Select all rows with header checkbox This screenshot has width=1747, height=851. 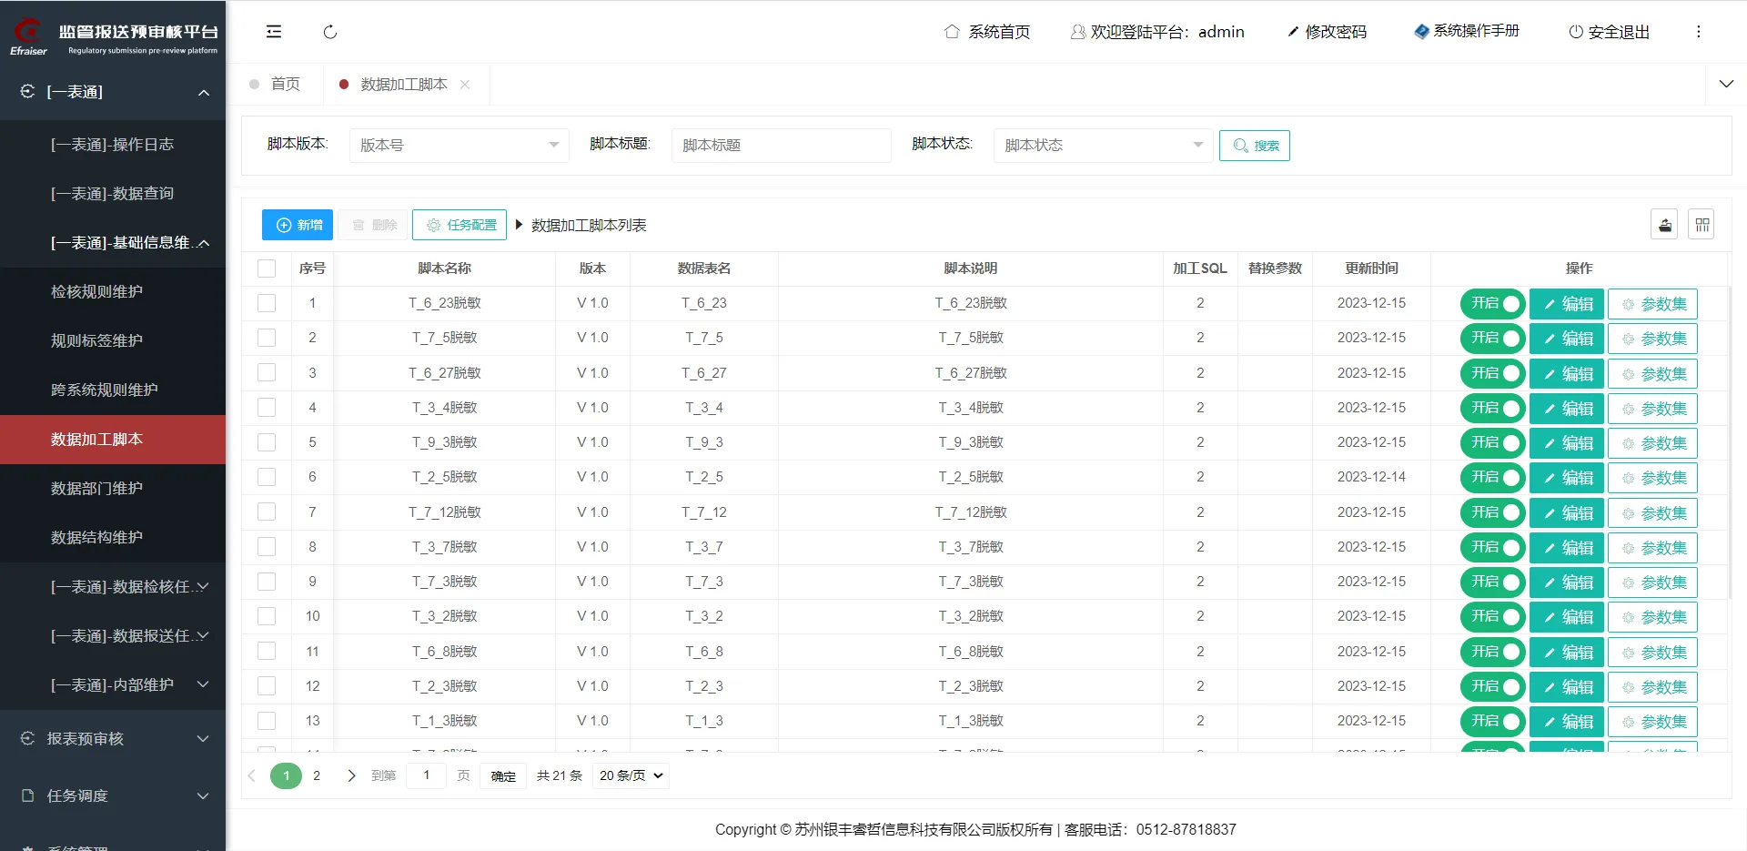coord(267,268)
